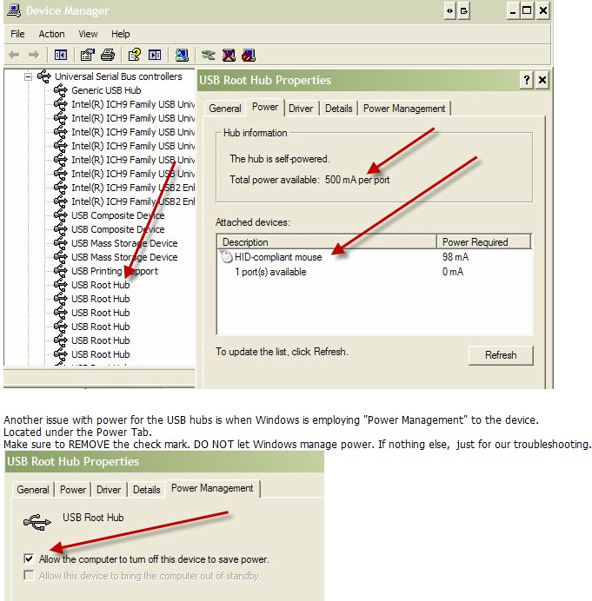Click the Print toolbar icon
Image resolution: width=592 pixels, height=601 pixels.
(x=108, y=56)
